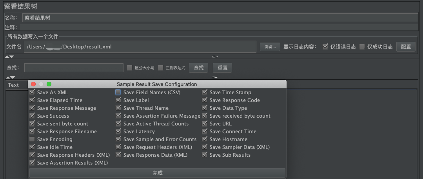
Task: Toggle Save Thread Name checkbox
Action: [118, 108]
